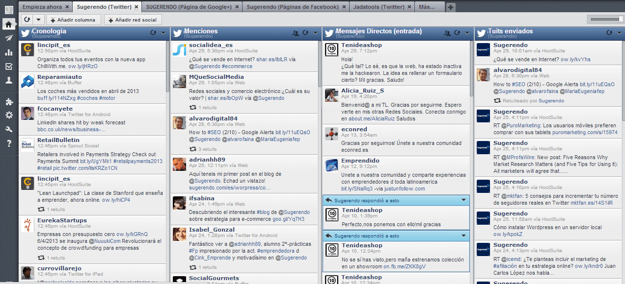Expand 'Sugerendo respondió a esto' above 12:34pm message
625x284 pixels.
click(463, 236)
